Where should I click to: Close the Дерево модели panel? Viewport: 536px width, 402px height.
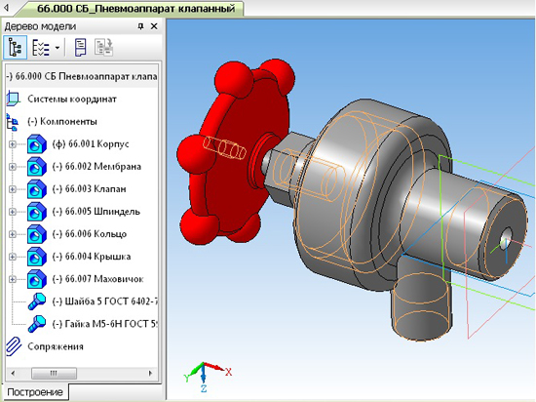pyautogui.click(x=154, y=26)
